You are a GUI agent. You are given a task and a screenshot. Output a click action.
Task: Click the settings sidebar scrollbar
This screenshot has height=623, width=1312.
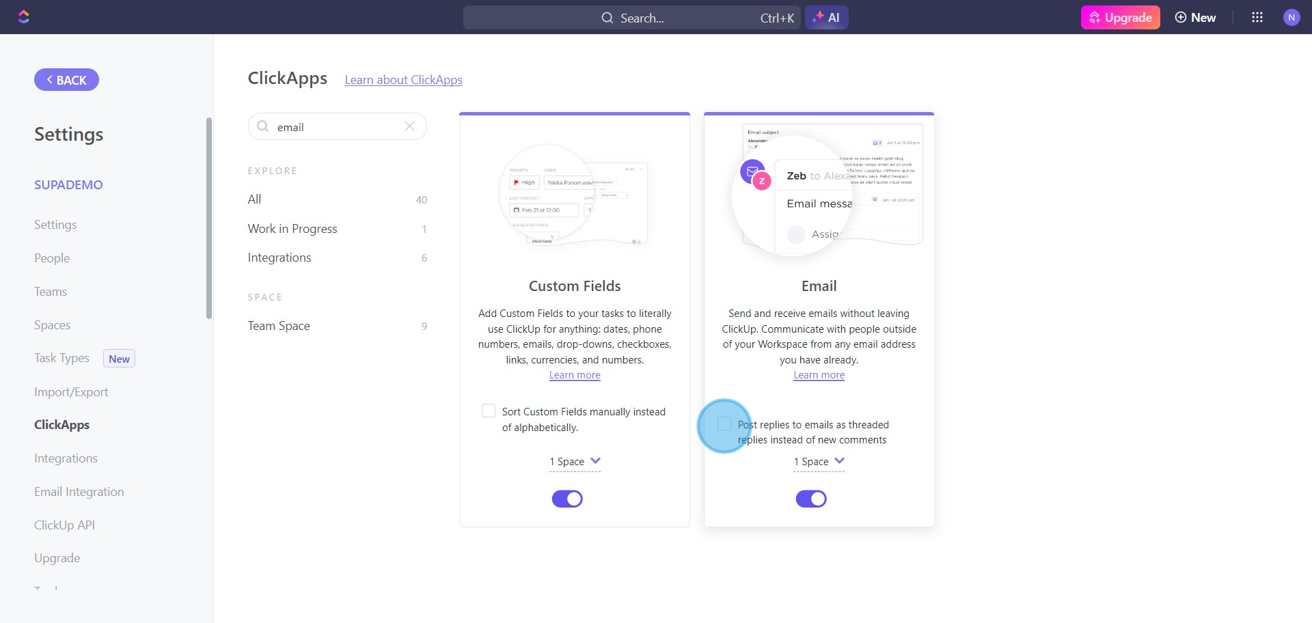pos(209,218)
